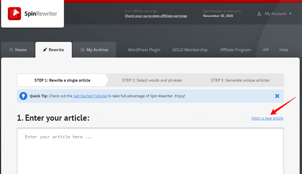Open the Home tab
Screen dimensions: 302x174
18,50
